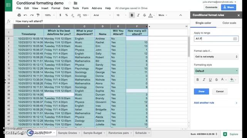Open the move-to-folder icon beside title
Image resolution: width=247 pixels, height=138 pixels.
[76, 3]
